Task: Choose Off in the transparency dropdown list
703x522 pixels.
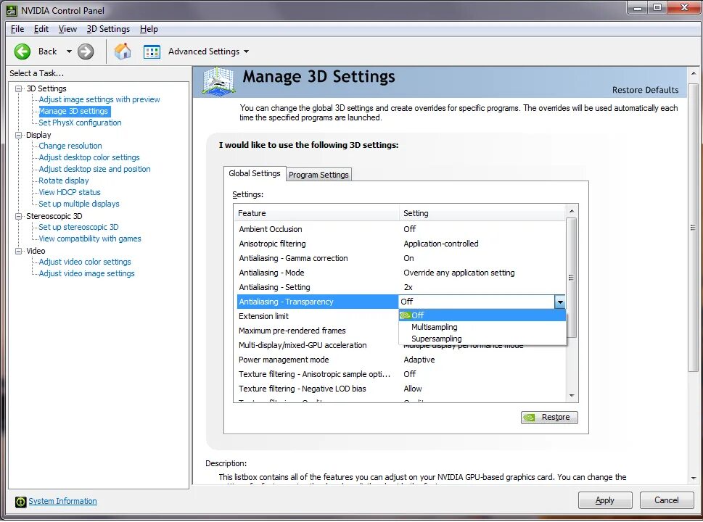Action: point(482,315)
